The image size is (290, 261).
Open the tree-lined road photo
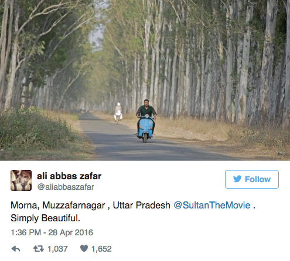[145, 80]
